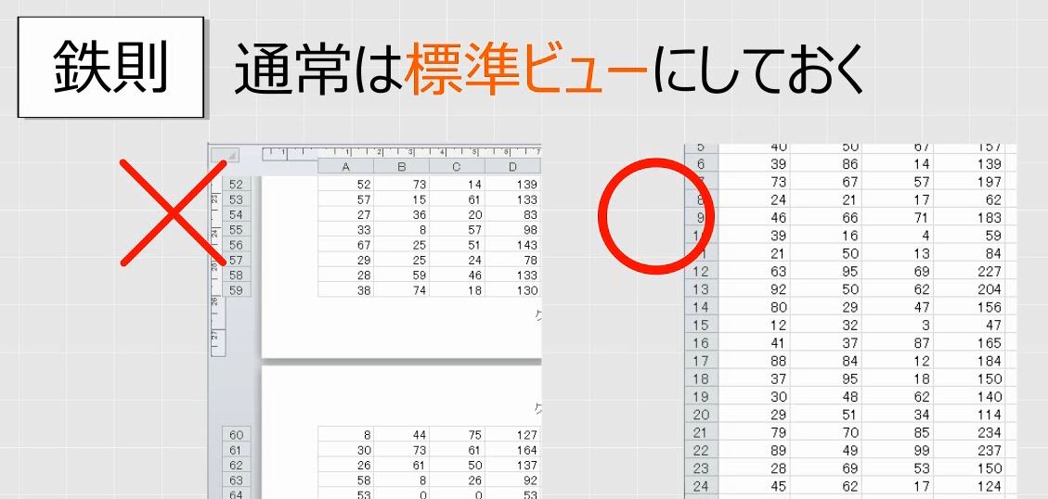Click cell D53 containing 133
Screen dimensions: 1048x499
point(512,199)
